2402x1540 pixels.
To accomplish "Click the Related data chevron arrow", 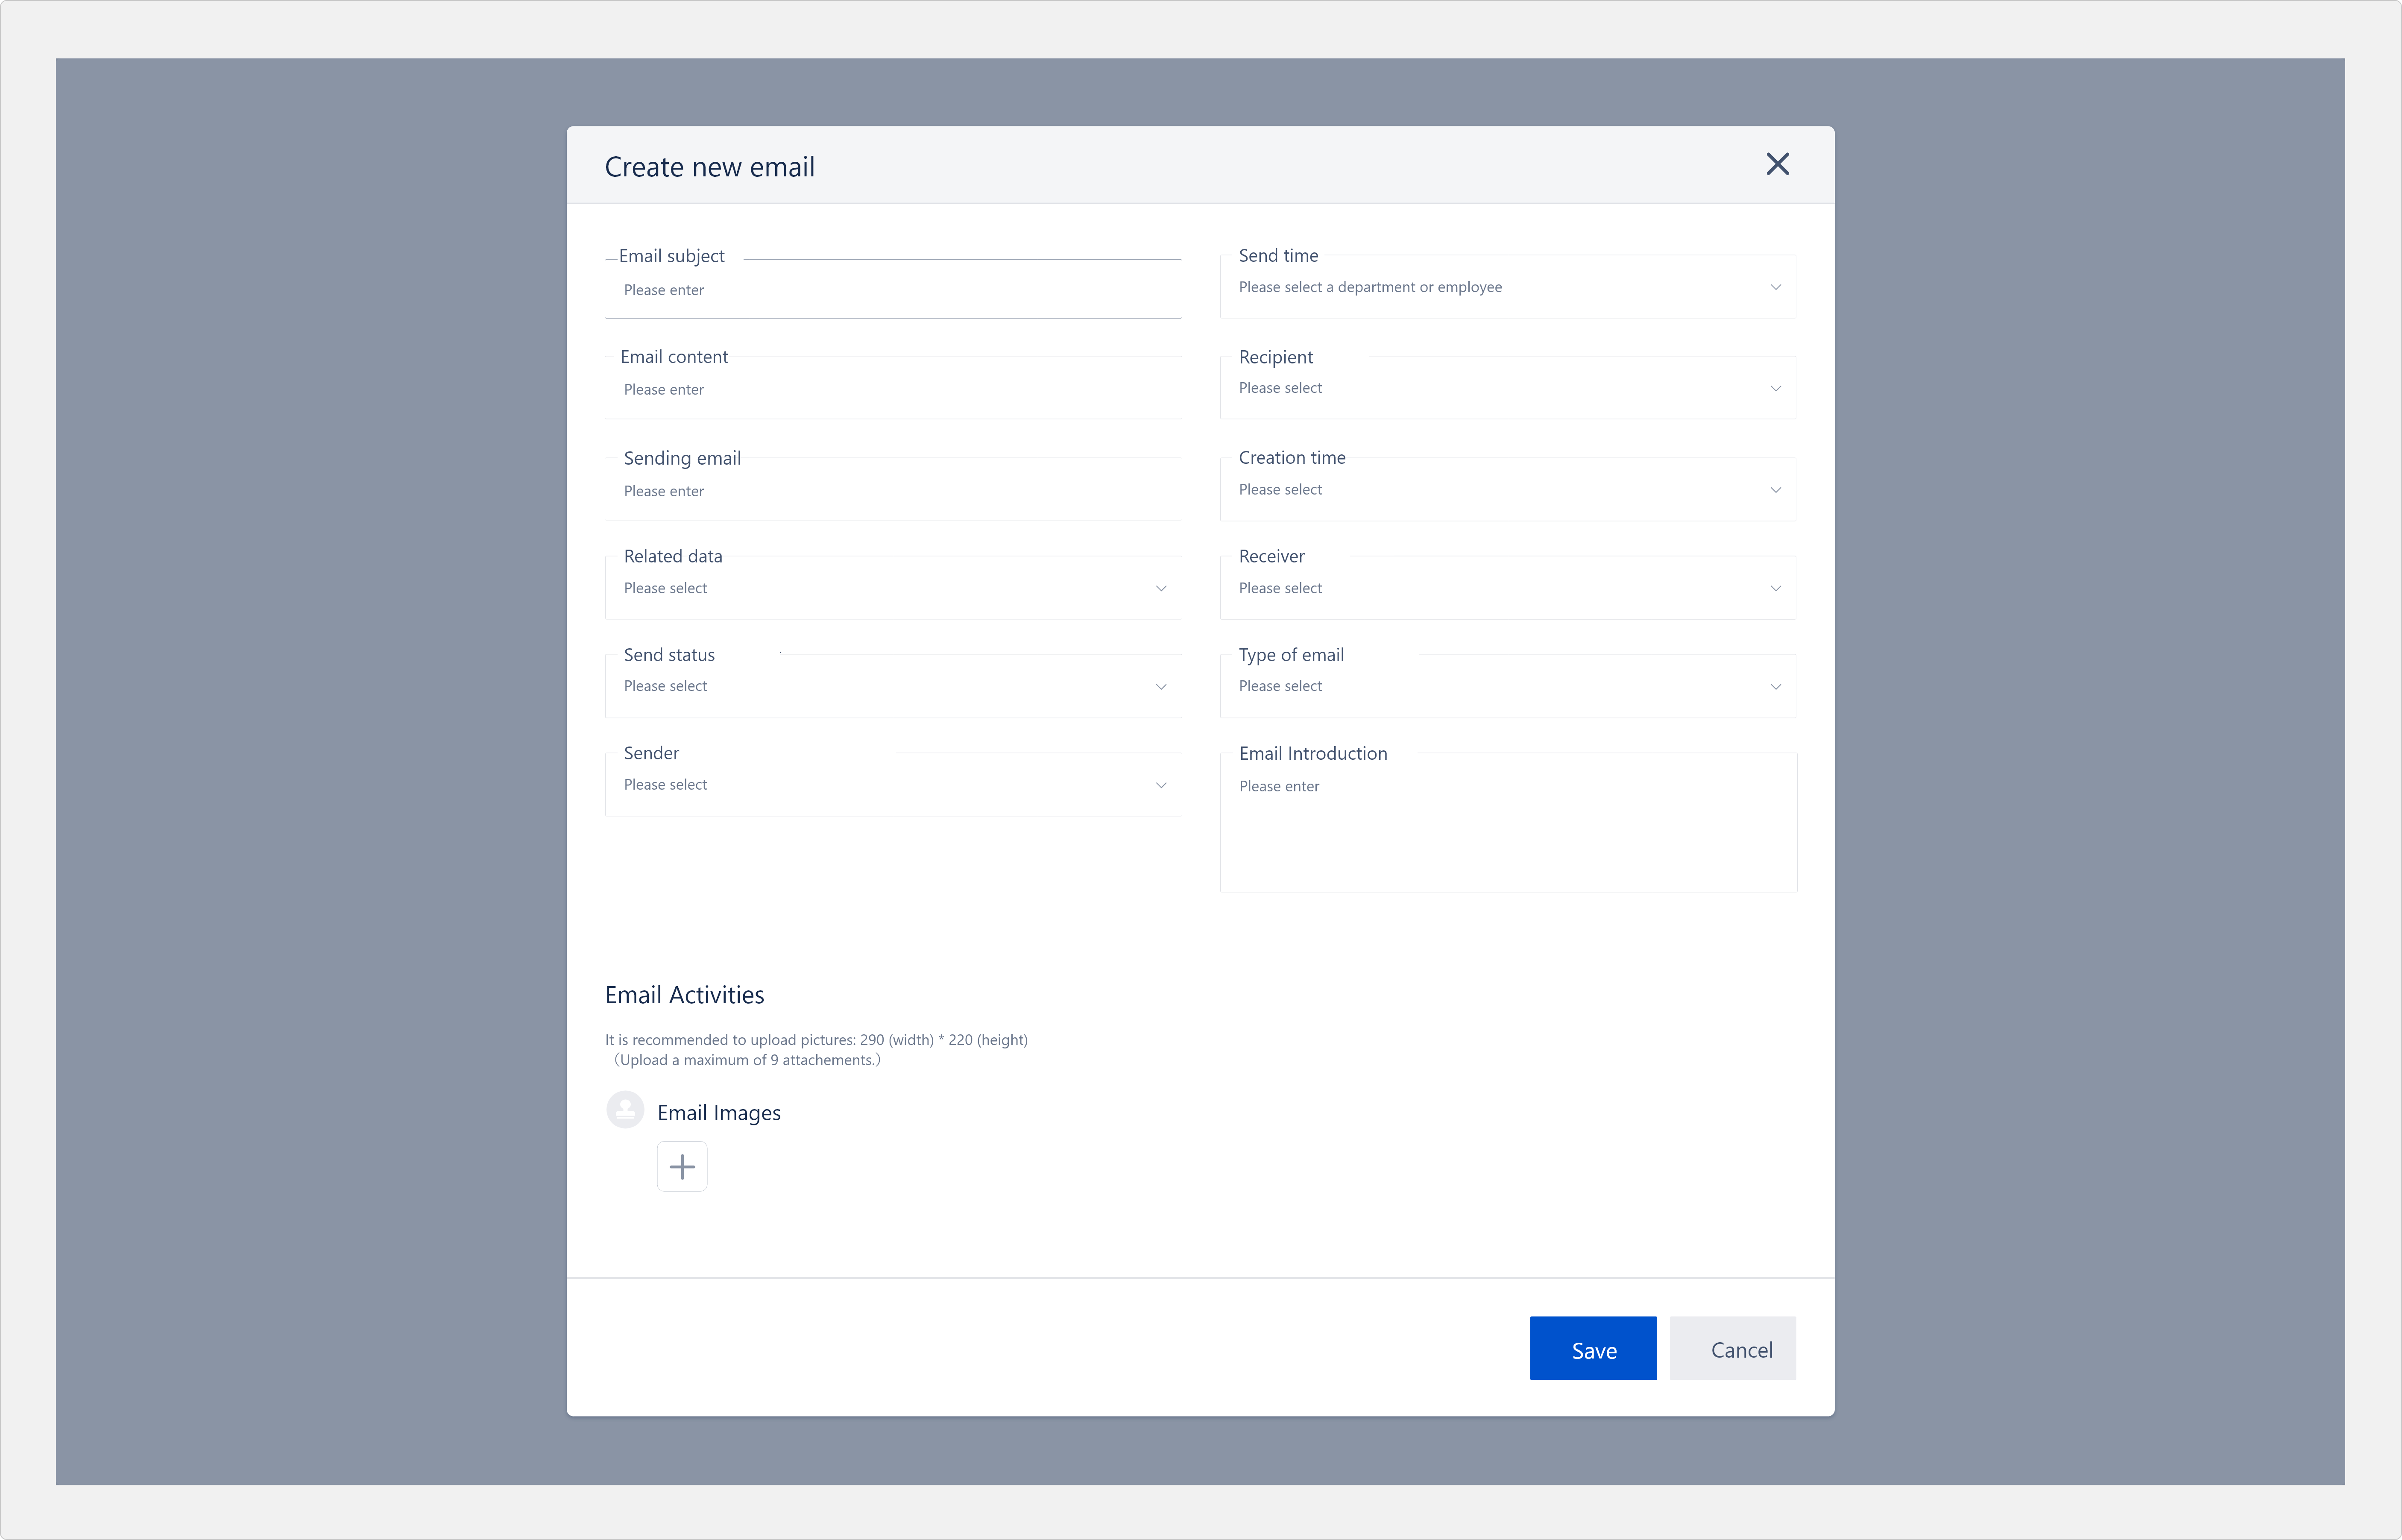I will (x=1161, y=588).
